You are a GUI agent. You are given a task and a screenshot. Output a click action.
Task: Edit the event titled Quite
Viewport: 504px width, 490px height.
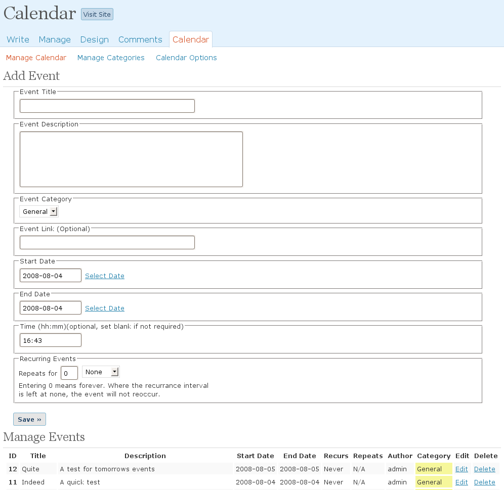click(461, 469)
